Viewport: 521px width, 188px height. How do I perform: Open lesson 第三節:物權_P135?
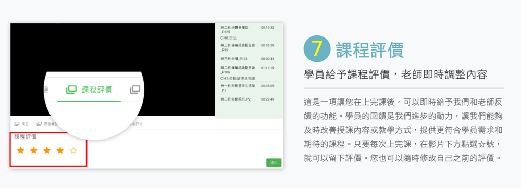click(x=234, y=59)
